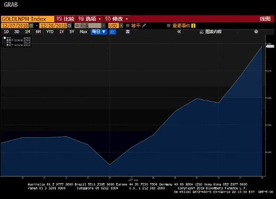Click the 表 table view button
Viewport: 276px width, 199px height.
[x=127, y=32]
